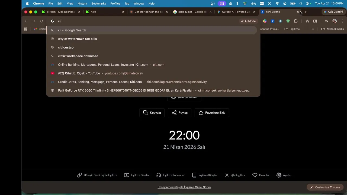
Task: Open Spotlight search in menu bar
Action: 301,4
